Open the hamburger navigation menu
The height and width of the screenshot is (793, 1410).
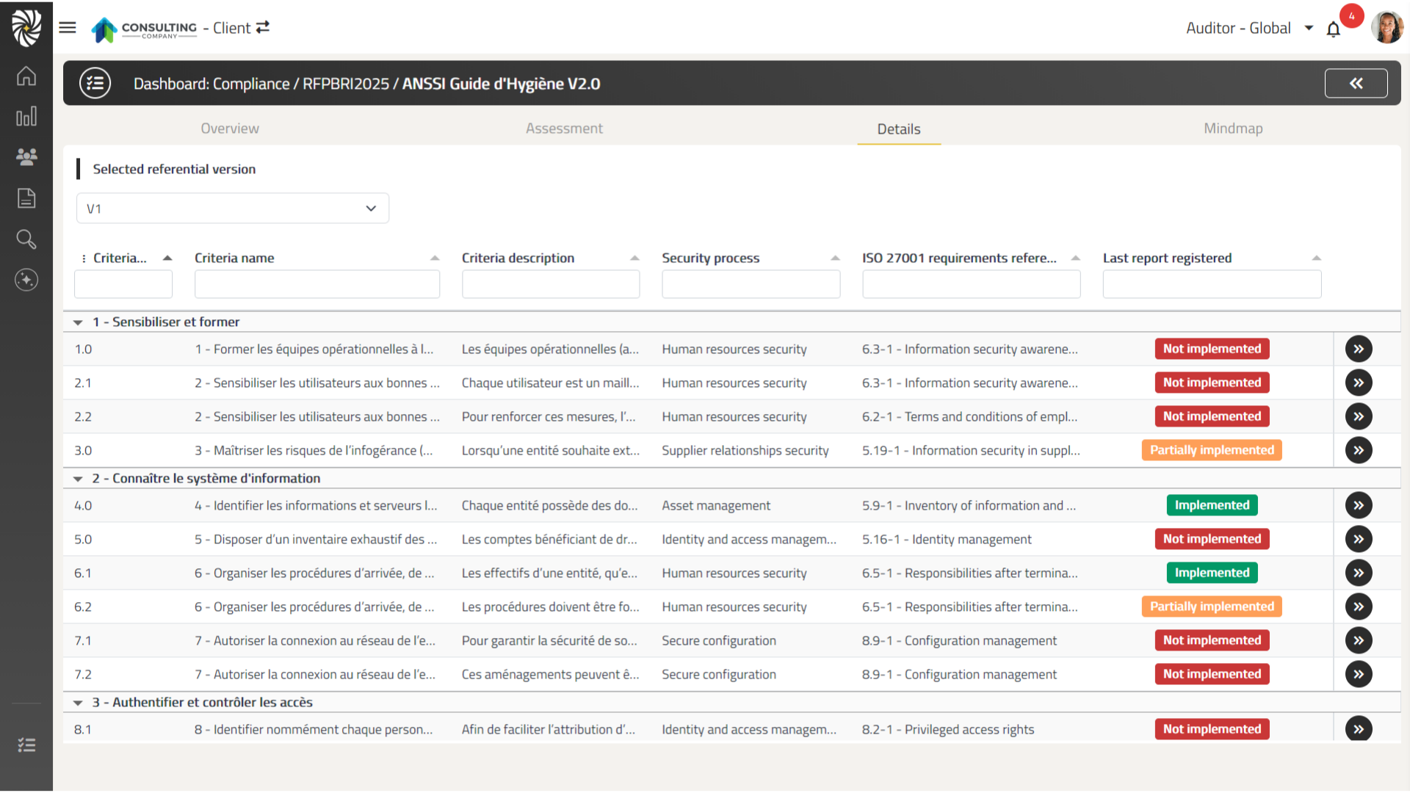68,28
